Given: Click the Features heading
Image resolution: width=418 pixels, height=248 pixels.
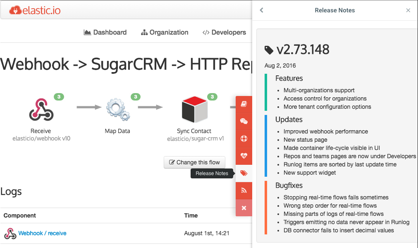Looking at the screenshot, I should pyautogui.click(x=289, y=78).
